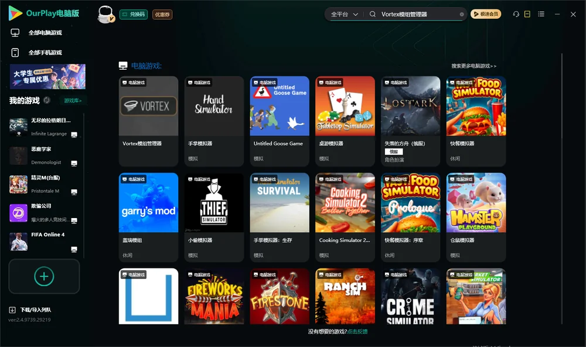The image size is (586, 347).
Task: Select 恶魔学家 Demonologist in my games
Action: 43,156
